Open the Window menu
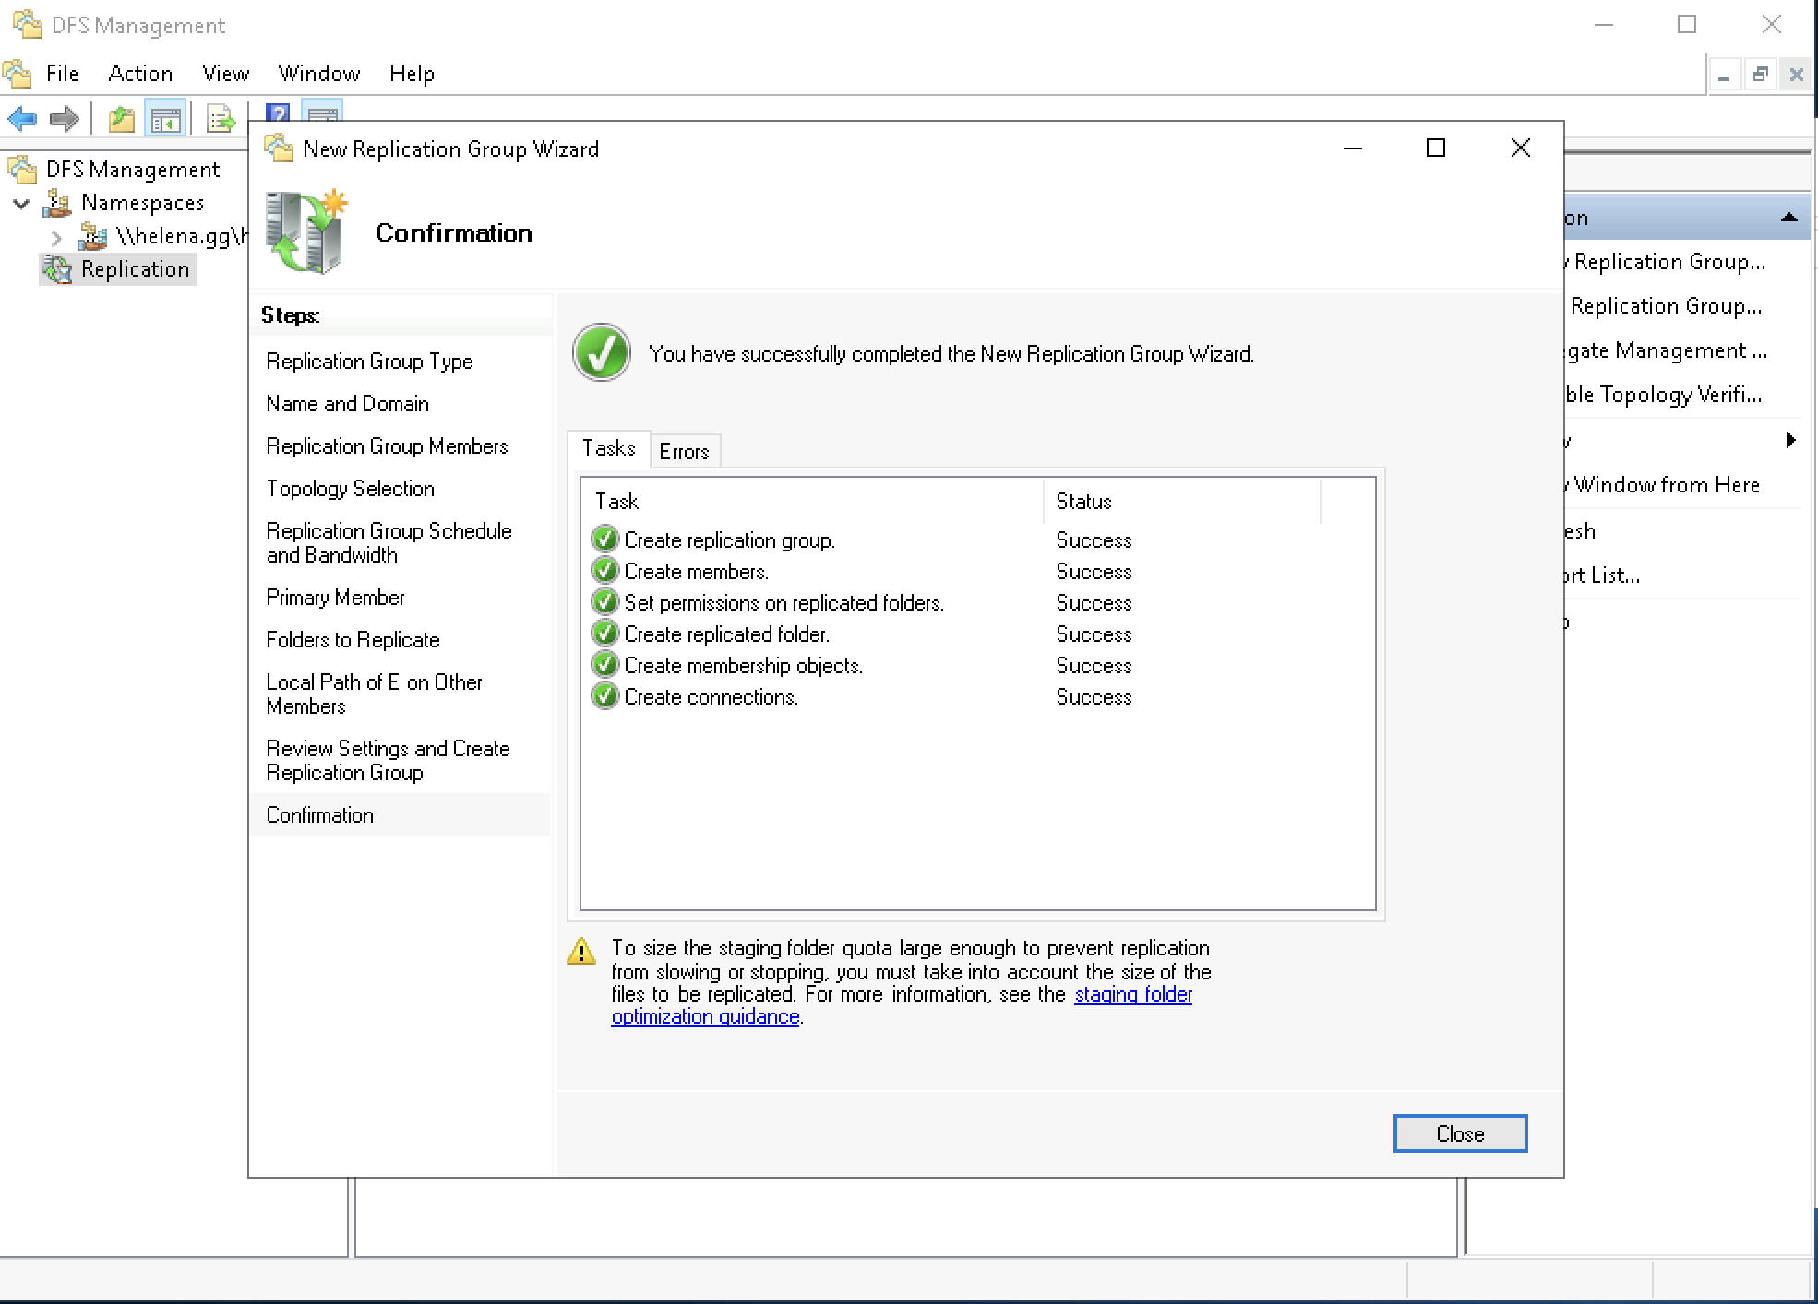Viewport: 1818px width, 1304px height. click(318, 74)
